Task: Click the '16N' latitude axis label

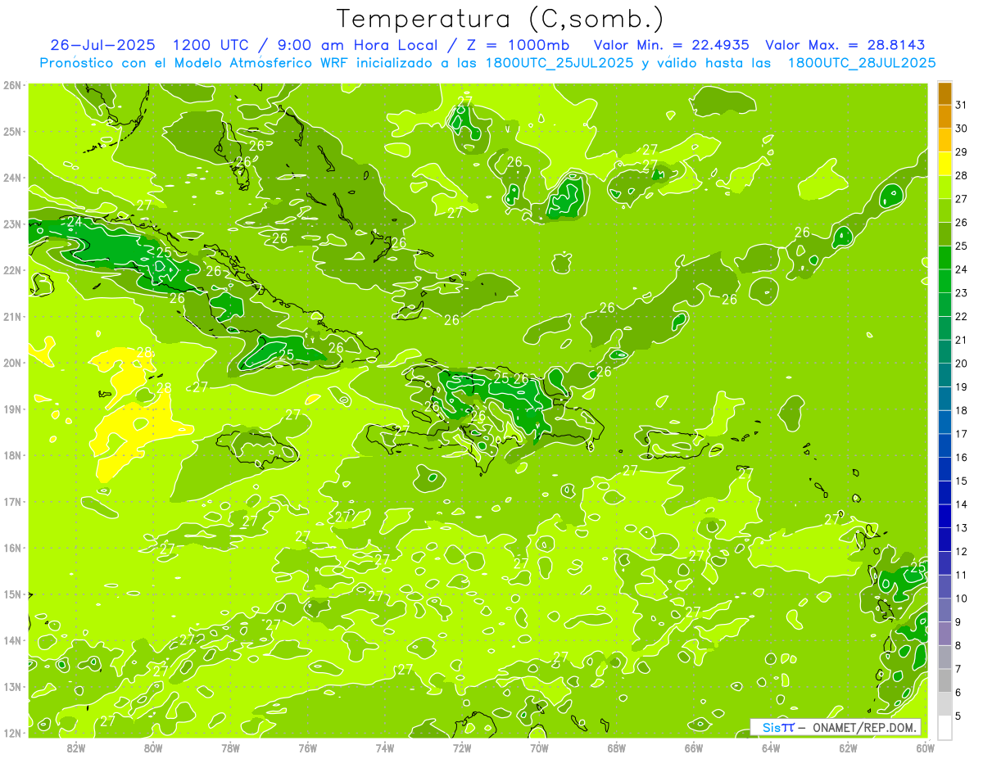Action: tap(12, 548)
